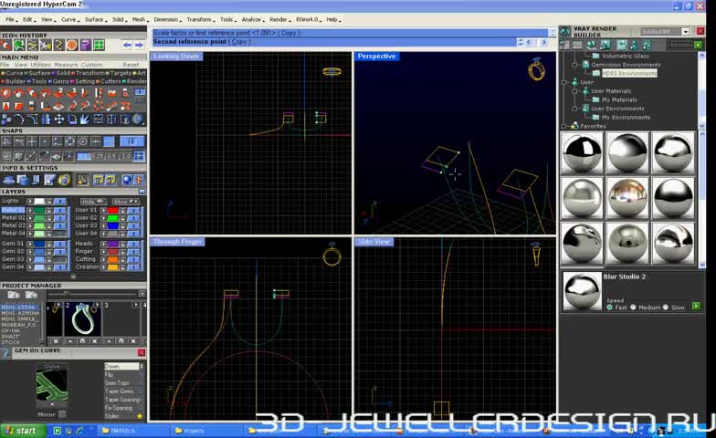Viewport: 716px width, 438px height.
Task: Expand the Favorites tree node
Action: (565, 126)
